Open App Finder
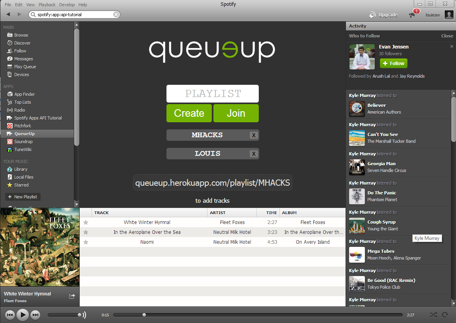456x323 pixels. click(24, 94)
